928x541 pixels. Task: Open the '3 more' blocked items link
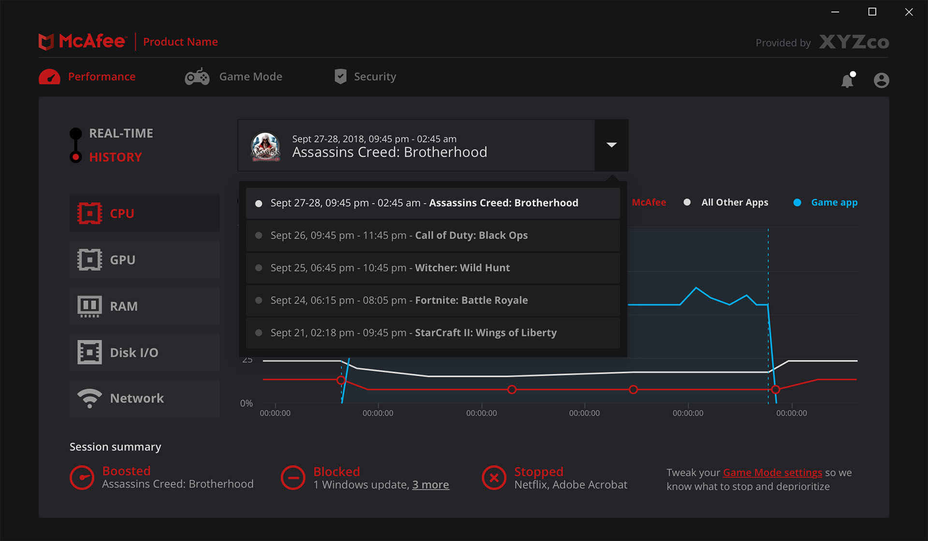[431, 484]
